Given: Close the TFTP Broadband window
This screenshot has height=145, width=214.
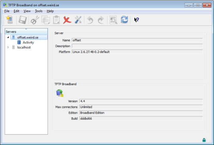Looking at the screenshot, I should [207, 5].
